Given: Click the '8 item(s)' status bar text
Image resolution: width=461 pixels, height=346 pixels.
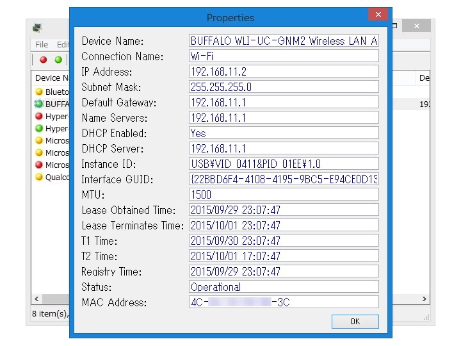Looking at the screenshot, I should (x=50, y=313).
